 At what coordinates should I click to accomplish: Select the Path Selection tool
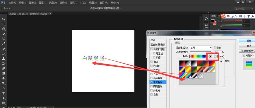pyautogui.click(x=4, y=98)
